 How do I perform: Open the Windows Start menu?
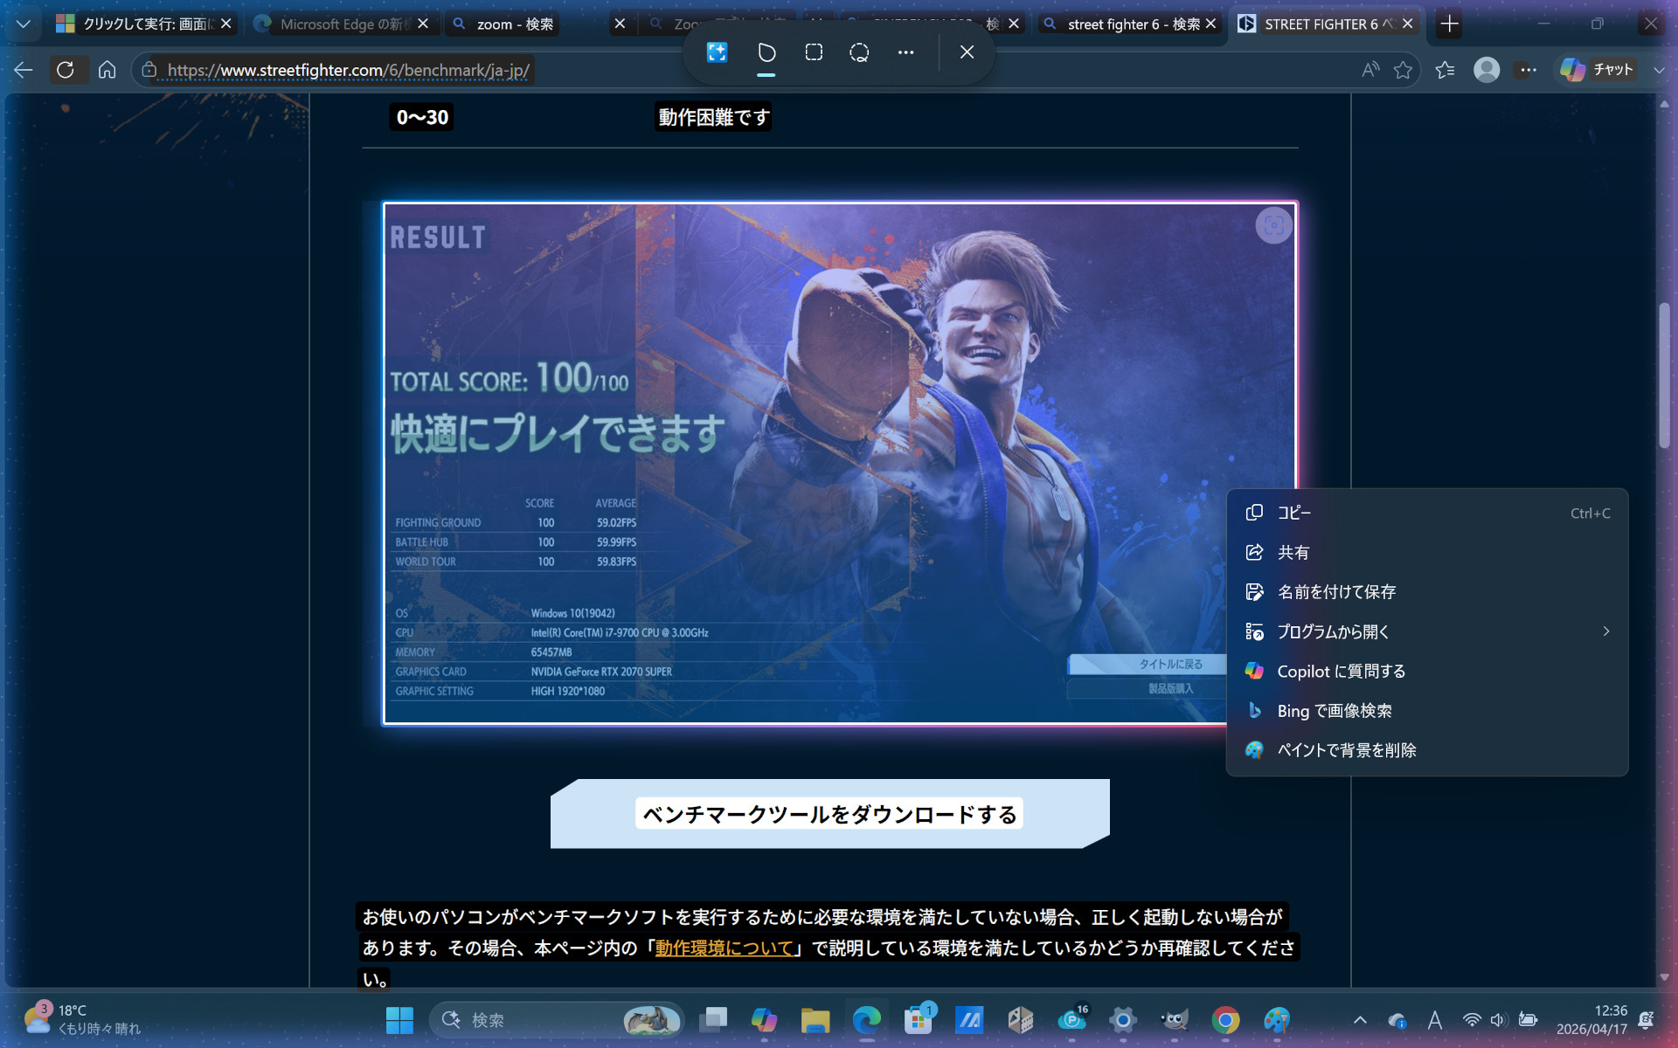click(399, 1019)
